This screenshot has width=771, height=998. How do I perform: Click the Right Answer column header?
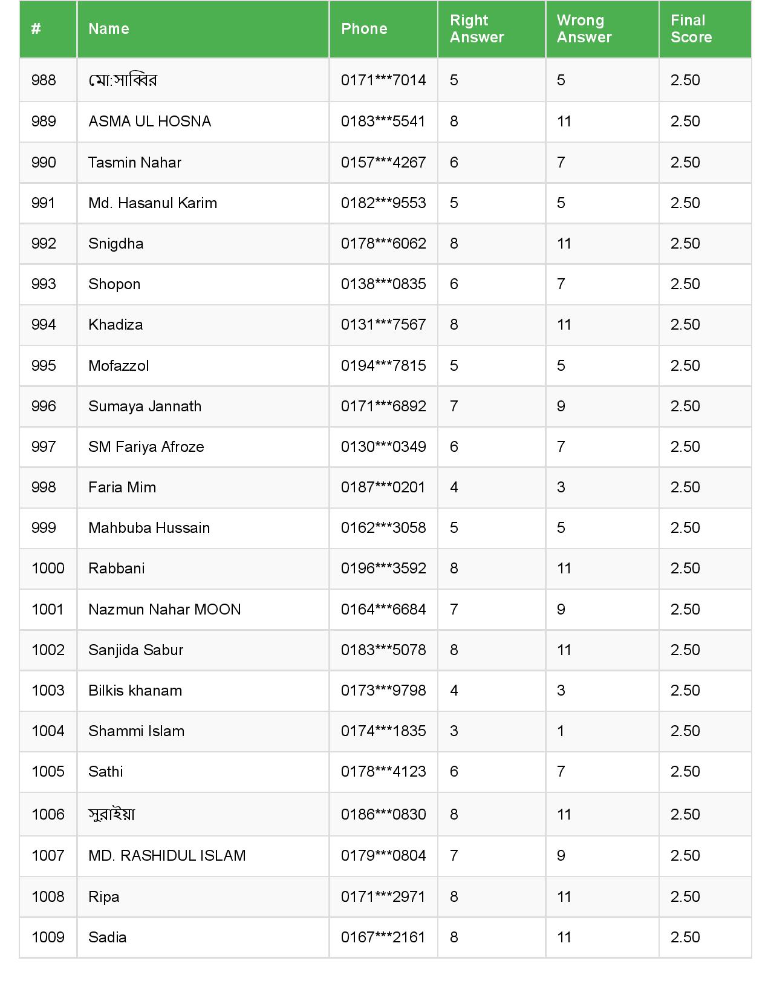pyautogui.click(x=477, y=29)
